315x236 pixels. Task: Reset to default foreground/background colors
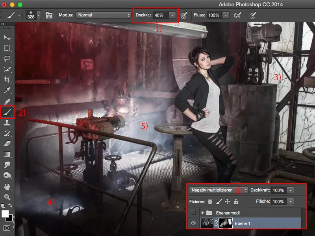click(3, 205)
